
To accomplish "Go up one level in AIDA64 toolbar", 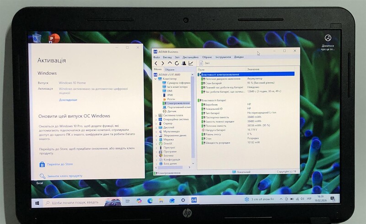I will click(170, 63).
